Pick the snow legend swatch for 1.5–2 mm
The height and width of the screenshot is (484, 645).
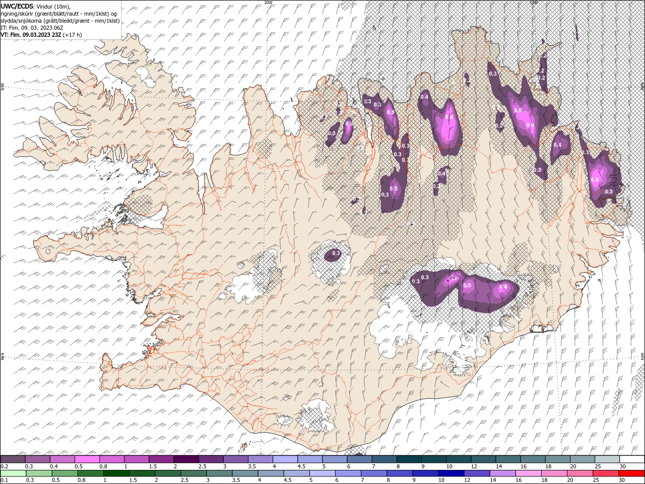tap(161, 459)
